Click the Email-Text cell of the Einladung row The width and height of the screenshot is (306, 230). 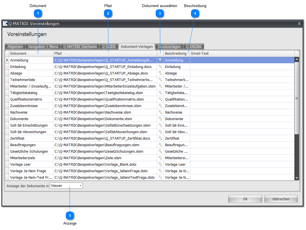pyautogui.click(x=242, y=67)
